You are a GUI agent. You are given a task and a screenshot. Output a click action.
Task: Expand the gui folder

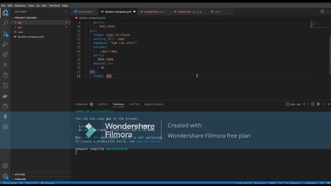point(20,27)
